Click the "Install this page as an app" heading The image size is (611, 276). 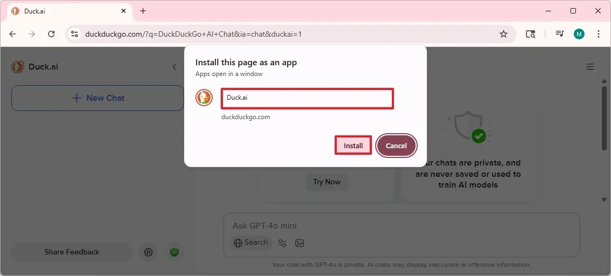coord(246,63)
